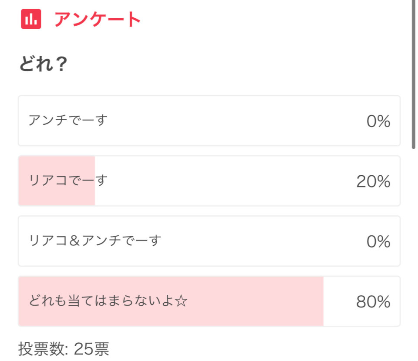Vote for どれも当てはまらないよ☆ option
Image resolution: width=418 pixels, height=361 pixels.
point(209,301)
